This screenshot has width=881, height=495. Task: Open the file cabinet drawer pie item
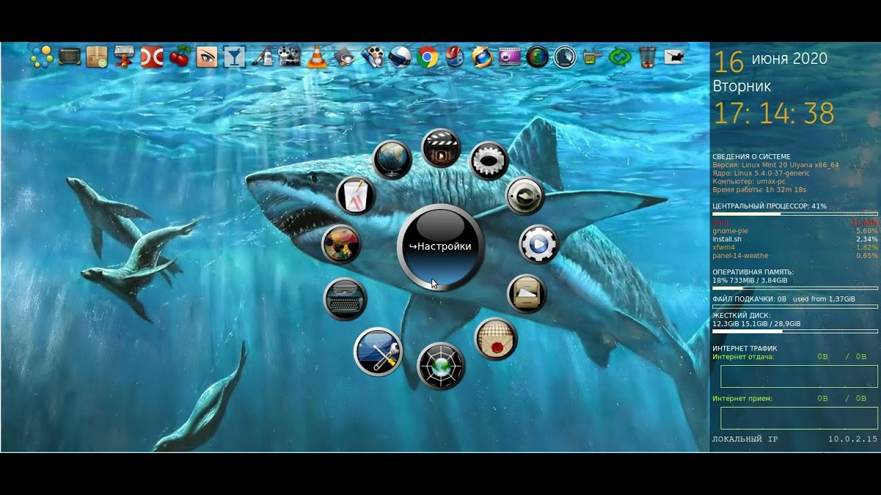point(527,294)
